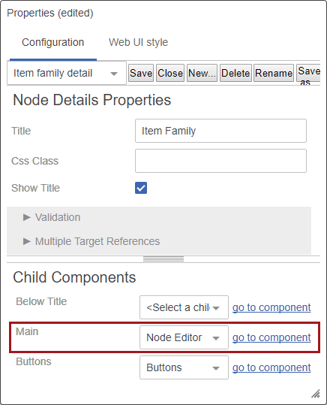The width and height of the screenshot is (327, 405).
Task: Follow go to component link for Buttons
Action: (271, 367)
